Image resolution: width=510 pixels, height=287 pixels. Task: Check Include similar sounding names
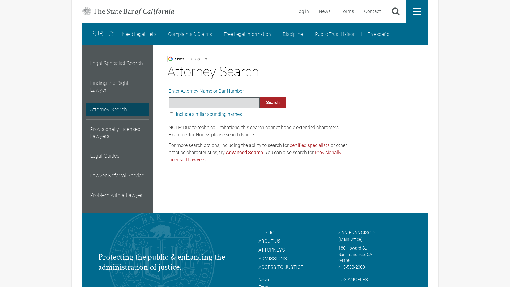[171, 114]
